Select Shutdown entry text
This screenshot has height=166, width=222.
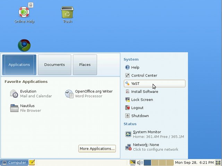[x=140, y=116]
